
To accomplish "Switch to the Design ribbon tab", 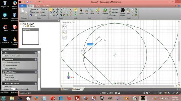I will [30, 6].
